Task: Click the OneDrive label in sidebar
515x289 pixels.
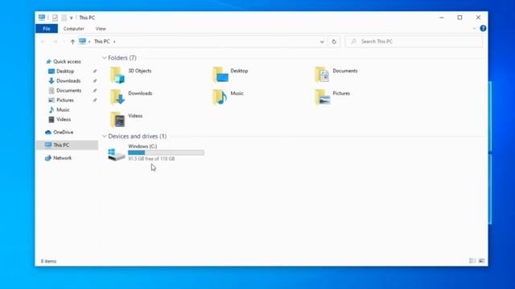Action: coord(64,132)
